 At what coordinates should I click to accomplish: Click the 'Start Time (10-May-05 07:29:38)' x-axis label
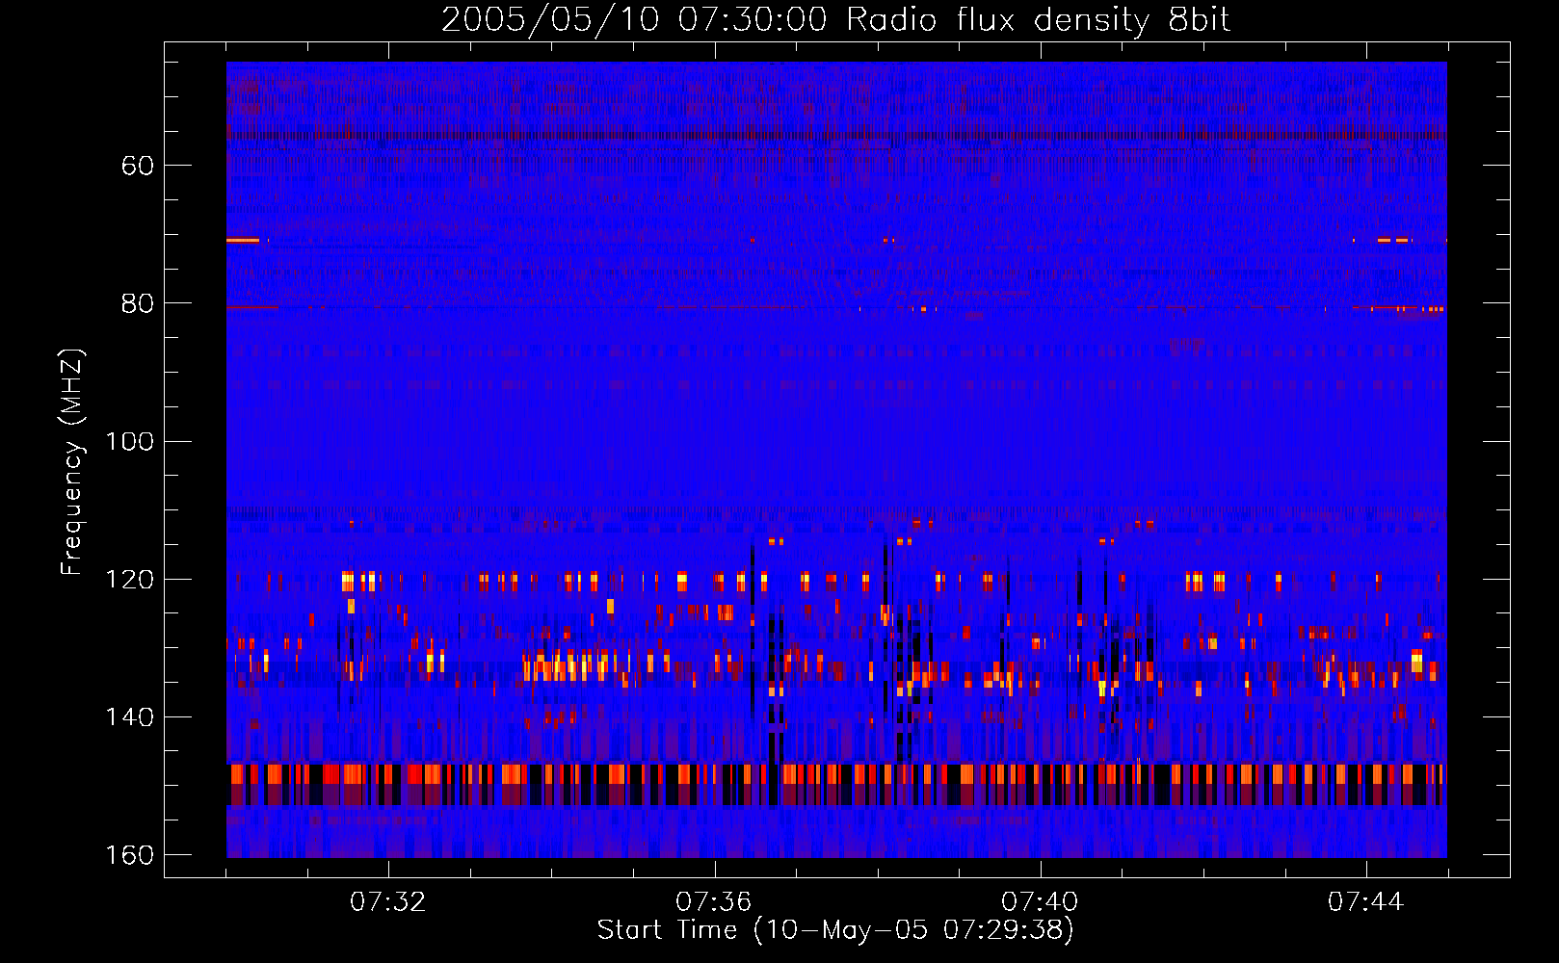click(835, 930)
